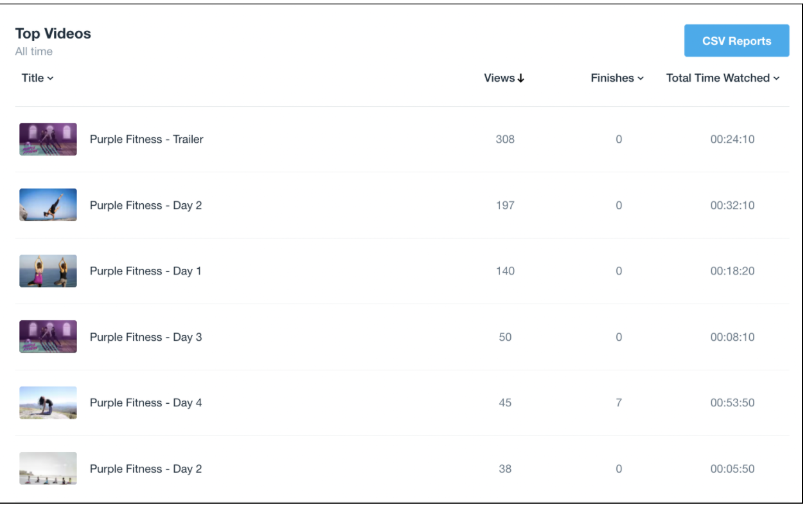Sort by Total Time Watched column
Viewport: 807px width, 508px height.
tap(723, 78)
